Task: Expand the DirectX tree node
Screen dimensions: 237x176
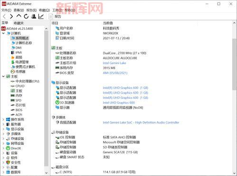Action: [3, 148]
